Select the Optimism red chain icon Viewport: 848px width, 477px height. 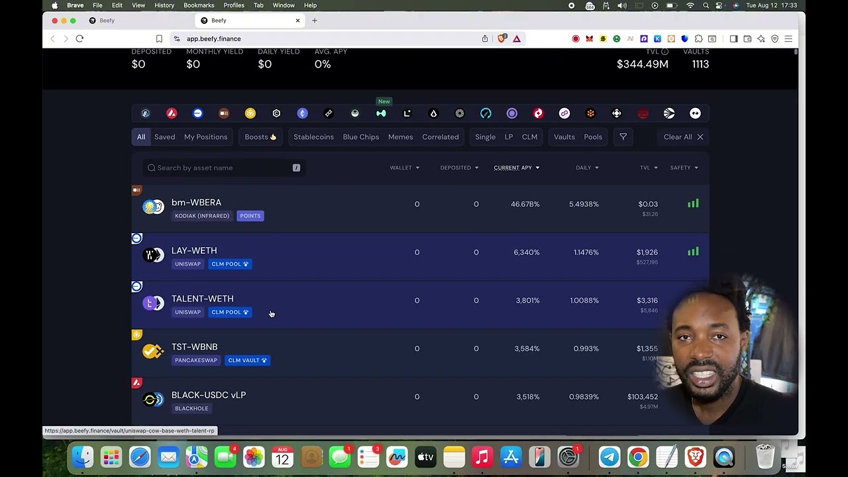pos(538,113)
